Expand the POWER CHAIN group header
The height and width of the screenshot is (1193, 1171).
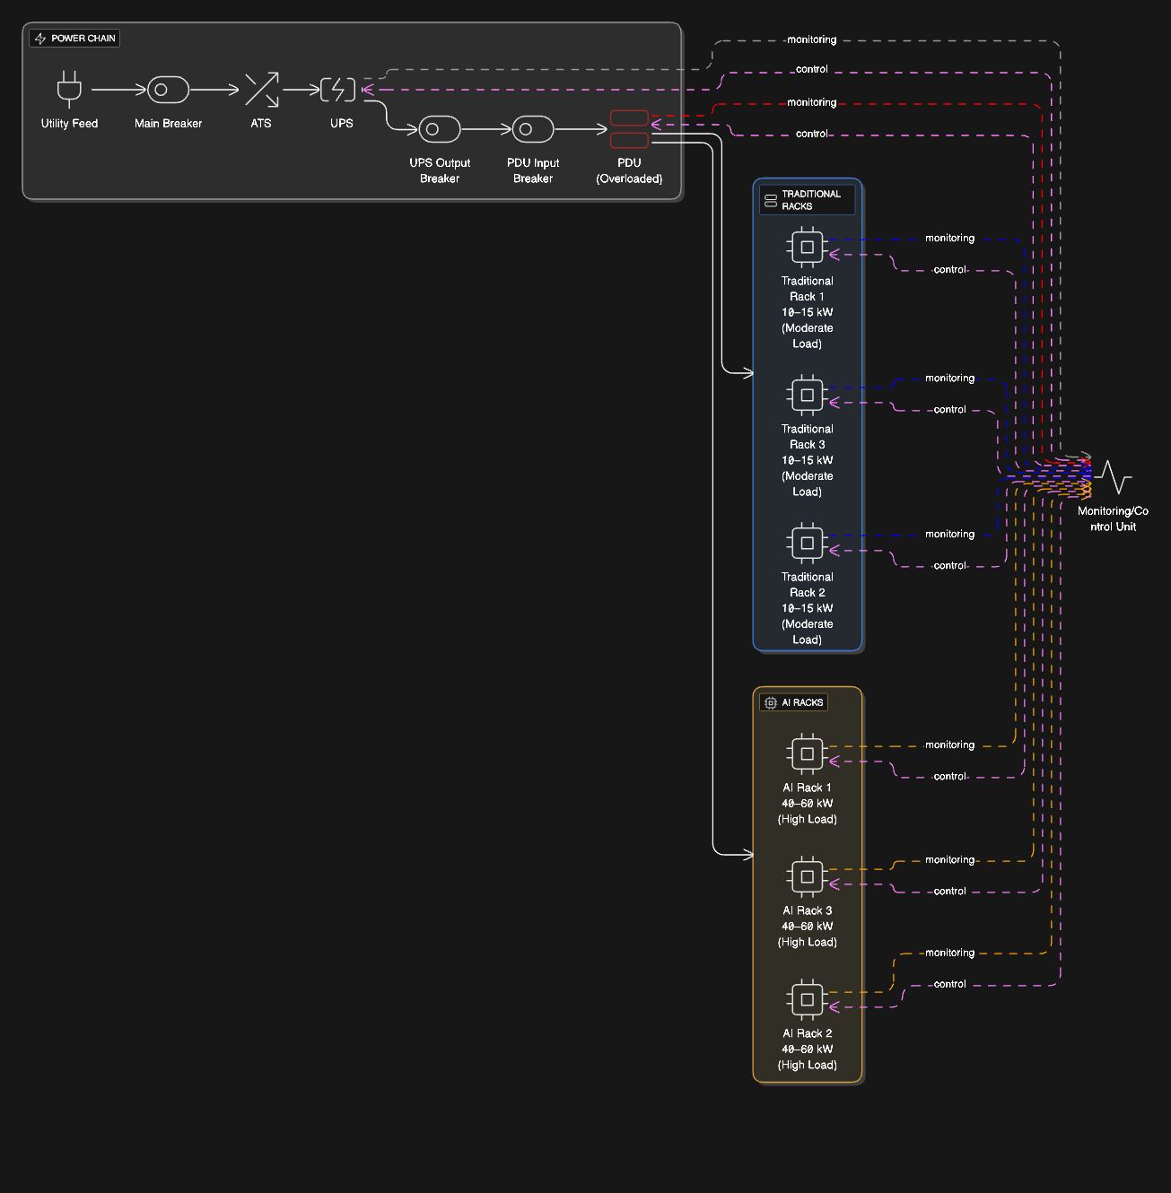tap(74, 38)
